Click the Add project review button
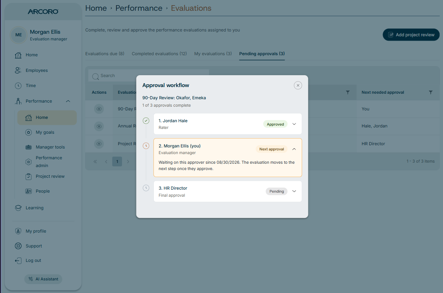This screenshot has width=443, height=293. click(411, 35)
